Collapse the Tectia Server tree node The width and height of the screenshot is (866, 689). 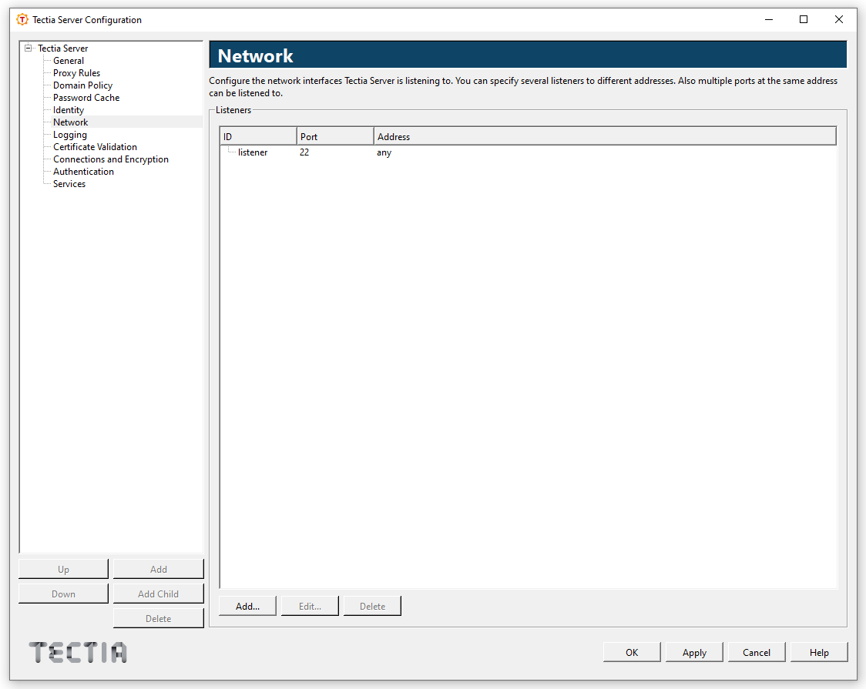tap(29, 48)
